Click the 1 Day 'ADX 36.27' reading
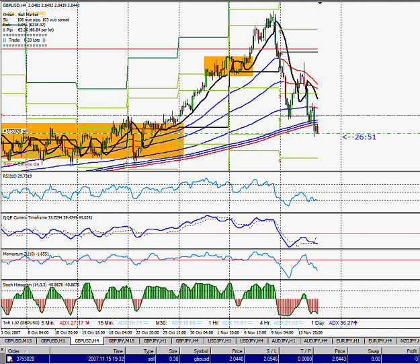The height and width of the screenshot is (364, 420). (341, 323)
